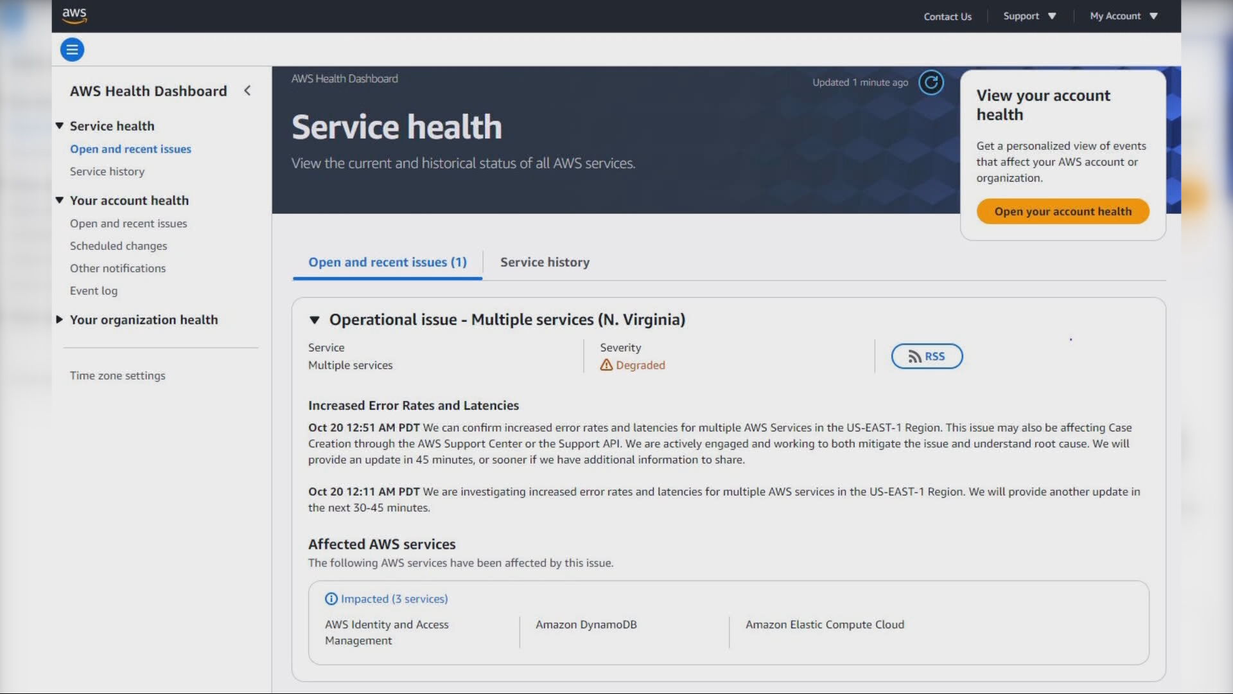
Task: Open Event log under account health
Action: pos(94,290)
